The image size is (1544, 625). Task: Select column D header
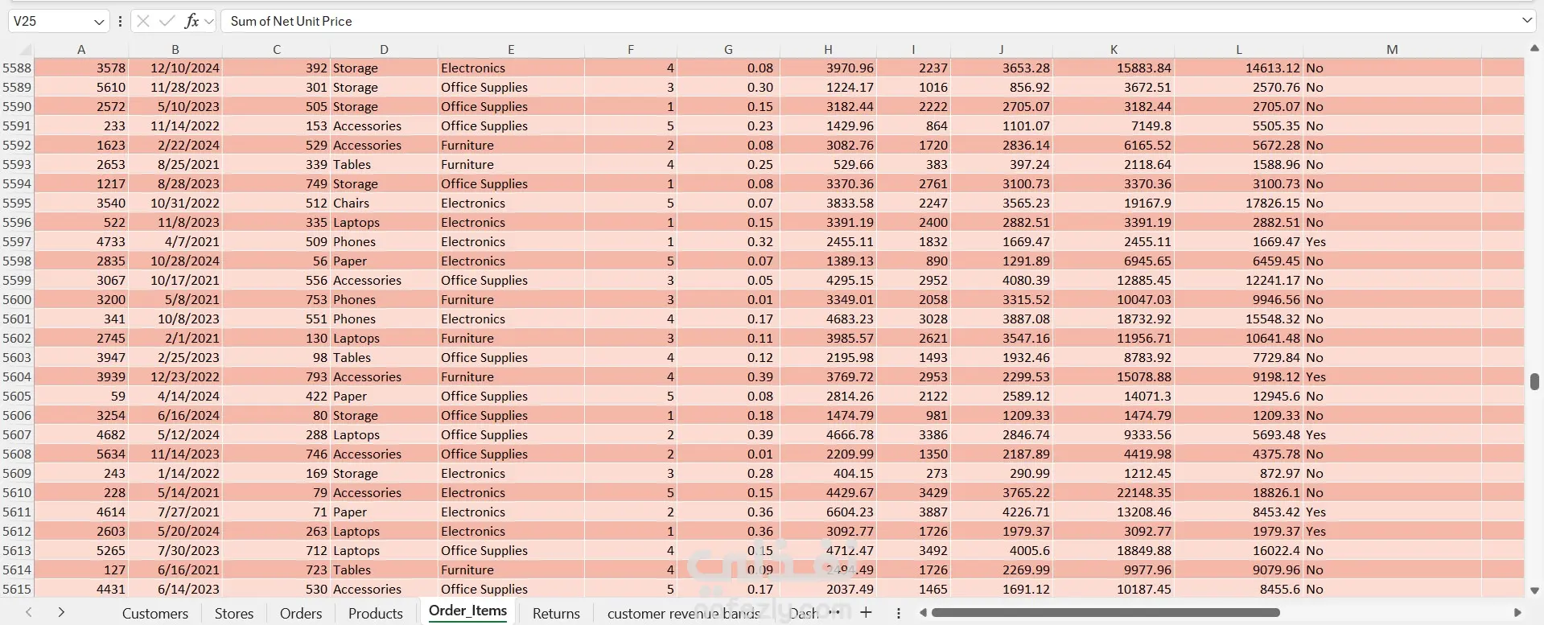pyautogui.click(x=385, y=49)
